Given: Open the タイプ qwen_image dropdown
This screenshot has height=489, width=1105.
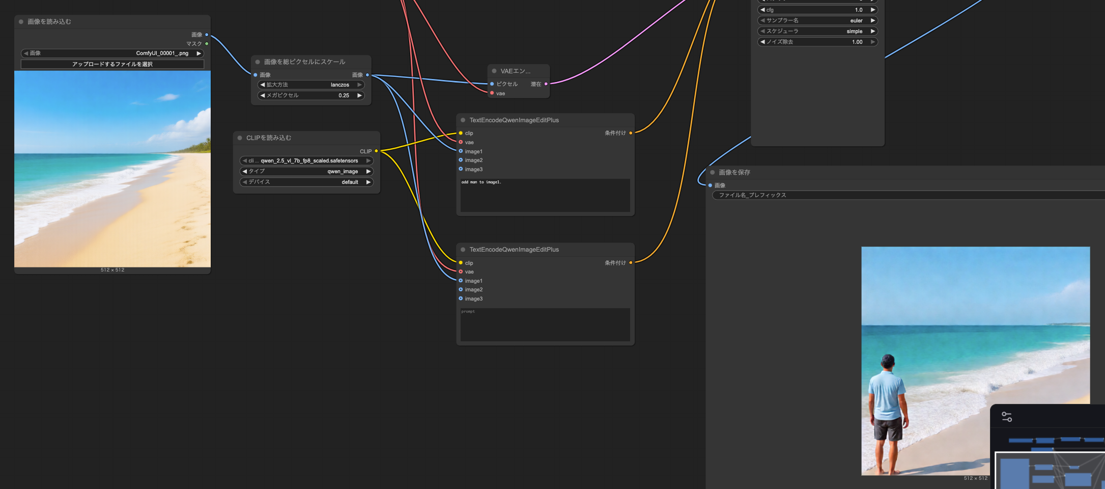Looking at the screenshot, I should [306, 172].
